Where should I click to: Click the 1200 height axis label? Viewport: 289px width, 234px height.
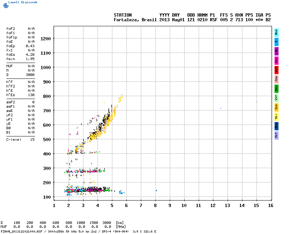[x=46, y=39]
